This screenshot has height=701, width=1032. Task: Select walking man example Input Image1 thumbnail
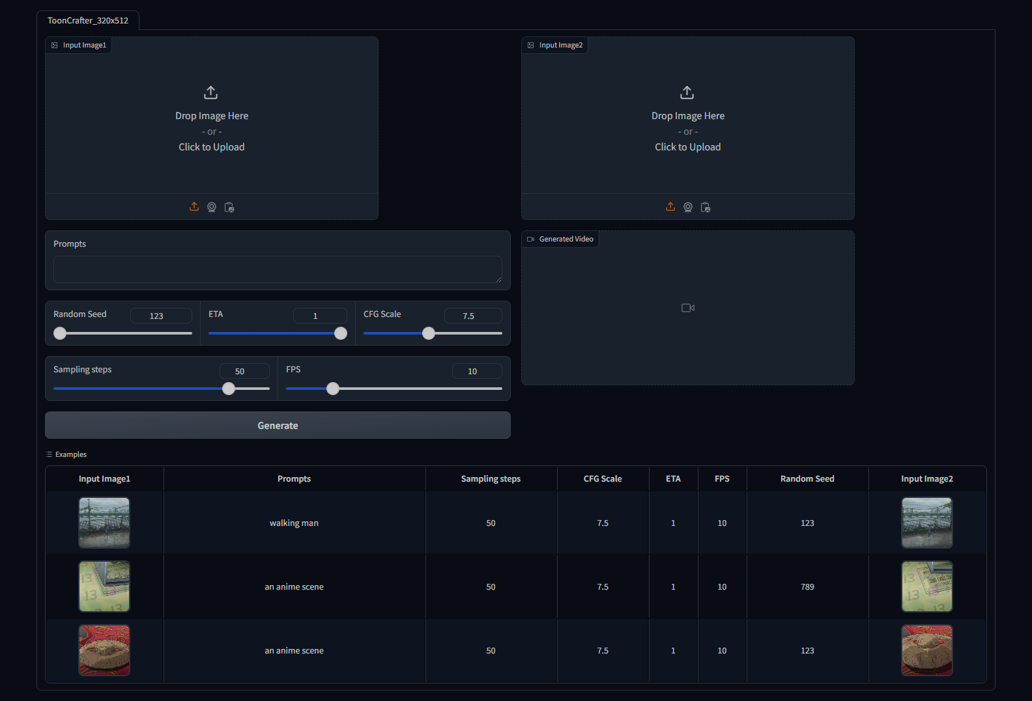(104, 523)
